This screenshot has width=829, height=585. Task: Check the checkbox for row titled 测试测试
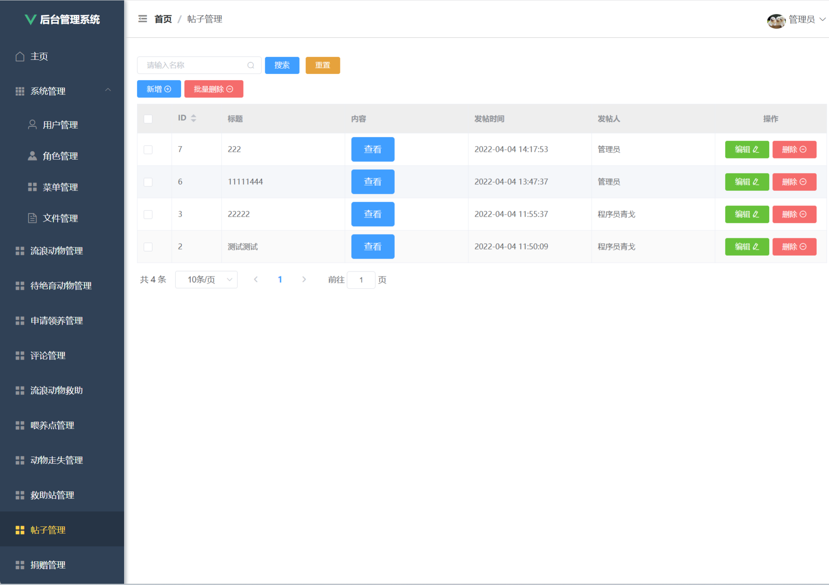pyautogui.click(x=148, y=247)
